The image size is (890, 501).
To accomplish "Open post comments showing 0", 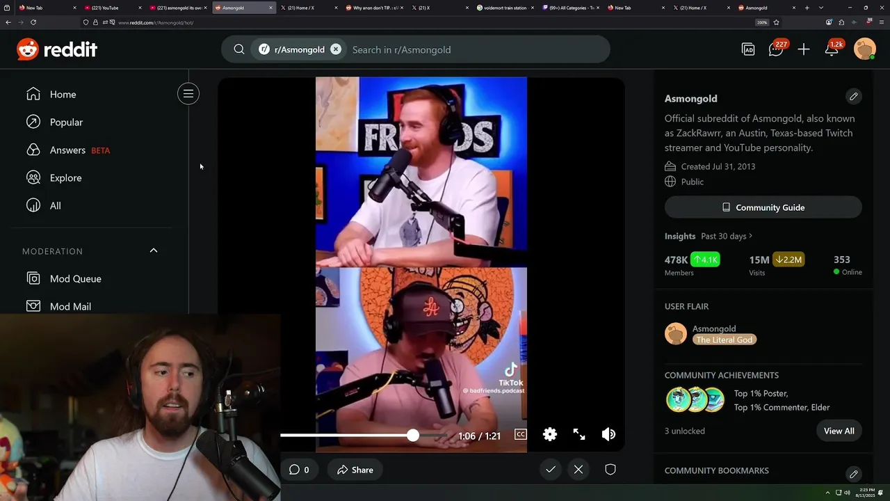I will [x=298, y=470].
